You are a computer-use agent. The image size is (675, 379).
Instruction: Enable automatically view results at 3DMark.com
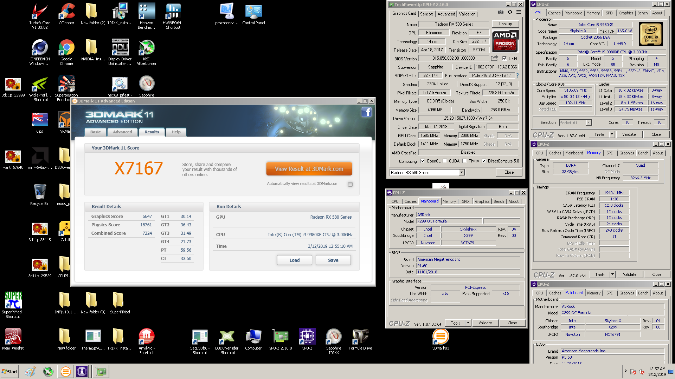point(350,184)
